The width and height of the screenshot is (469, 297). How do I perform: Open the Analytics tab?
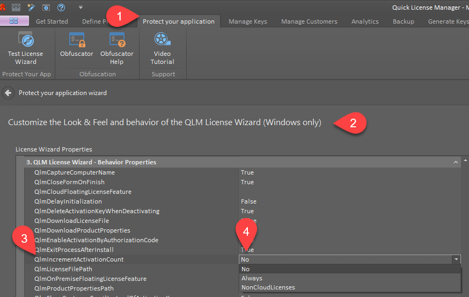(365, 21)
